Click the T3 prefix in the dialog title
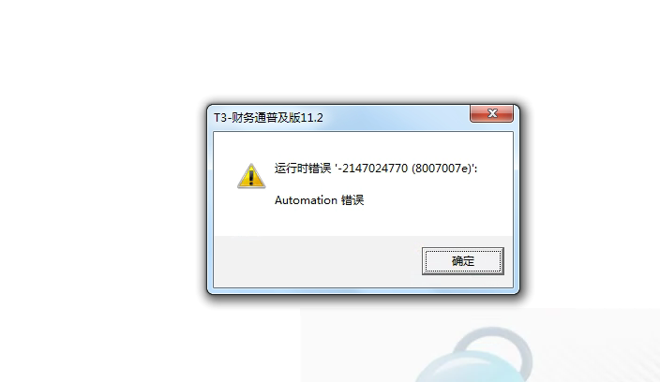 click(220, 118)
